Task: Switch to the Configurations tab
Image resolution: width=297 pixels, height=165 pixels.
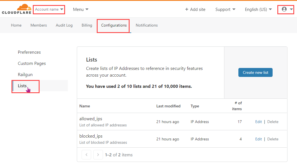Action: [x=113, y=25]
